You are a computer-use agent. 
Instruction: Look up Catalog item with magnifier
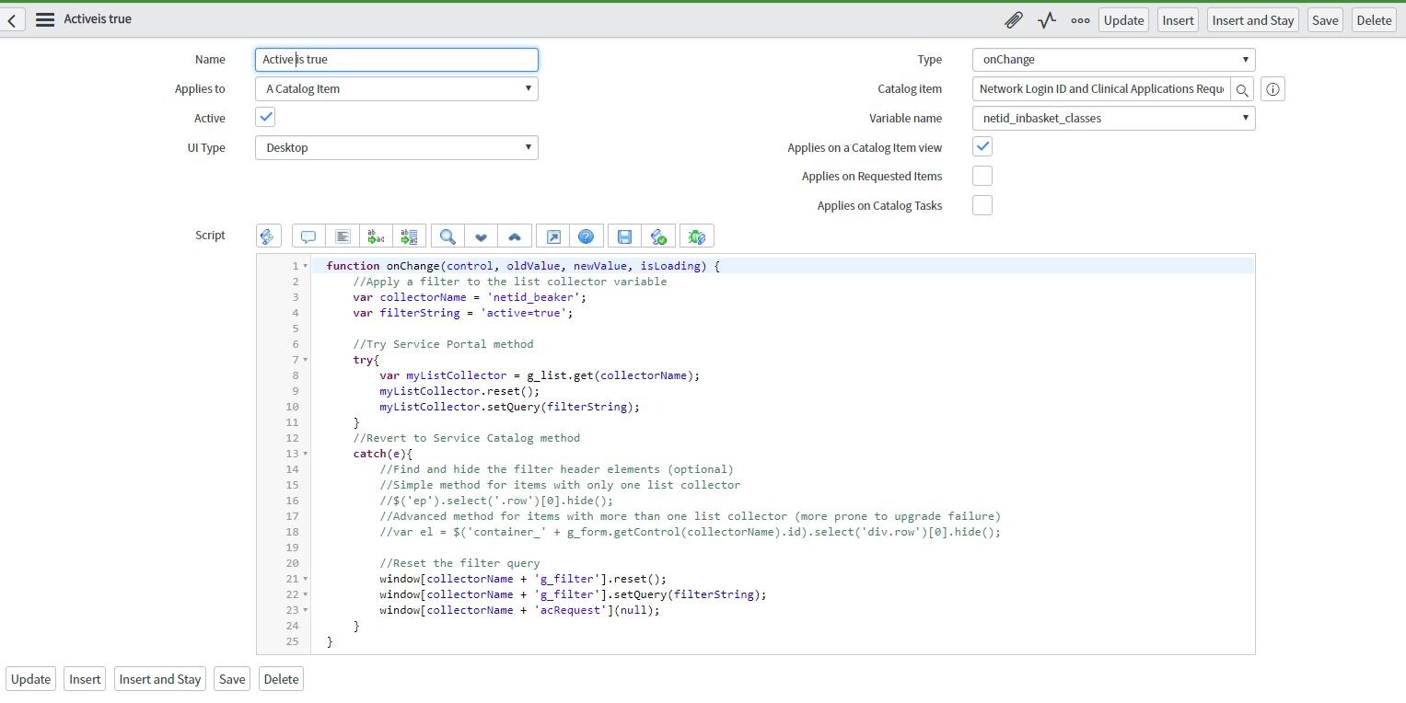tap(1242, 89)
